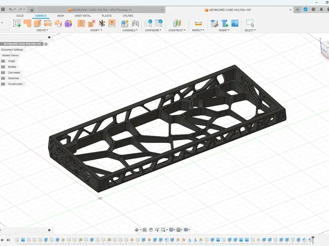329x246 pixels.
Task: Close the KEYBOARD CASE HOLY60 v19 document tab
Action: 290,10
